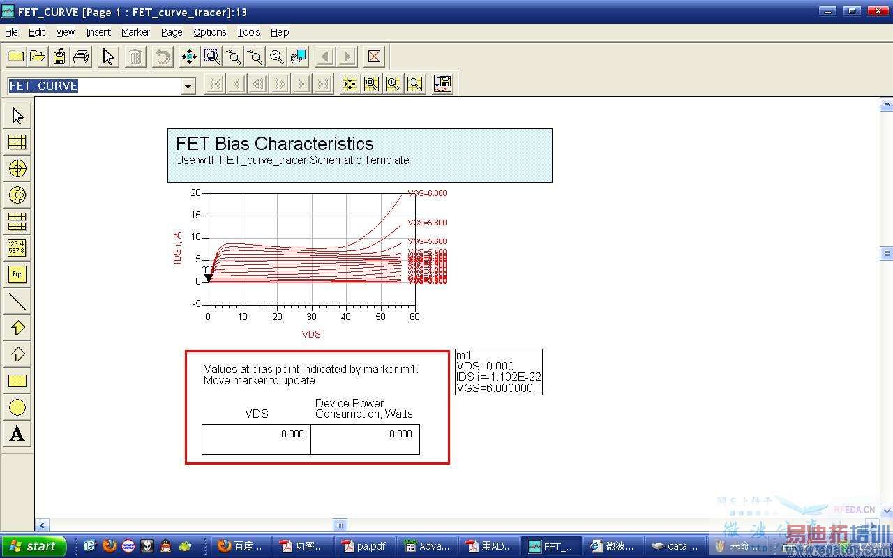
Task: Click the horizontal scrollbar thumb
Action: 340,525
